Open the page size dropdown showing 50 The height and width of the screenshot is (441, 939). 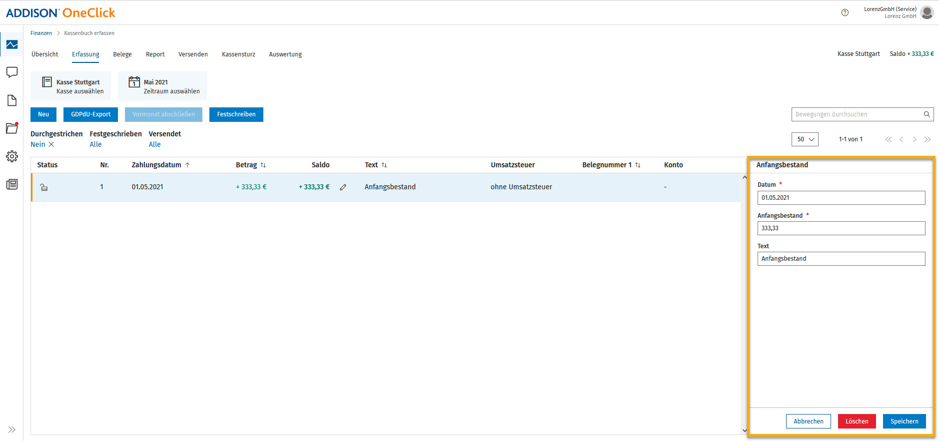[x=805, y=139]
